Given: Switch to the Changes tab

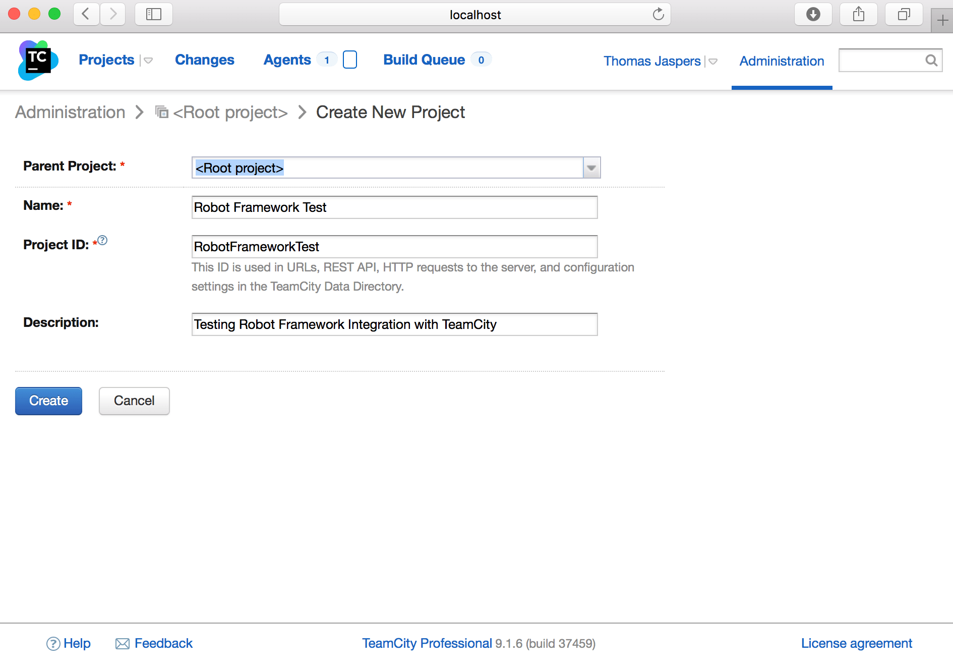Looking at the screenshot, I should pyautogui.click(x=204, y=60).
